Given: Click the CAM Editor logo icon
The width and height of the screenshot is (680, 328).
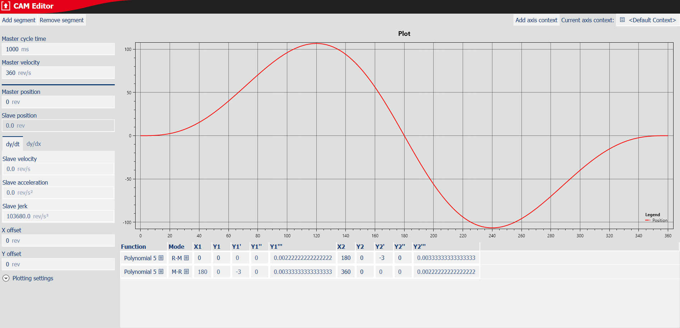Looking at the screenshot, I should point(6,6).
